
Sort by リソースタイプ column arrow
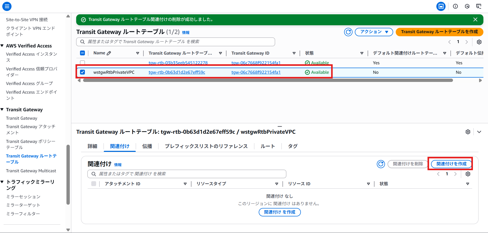[x=277, y=184]
